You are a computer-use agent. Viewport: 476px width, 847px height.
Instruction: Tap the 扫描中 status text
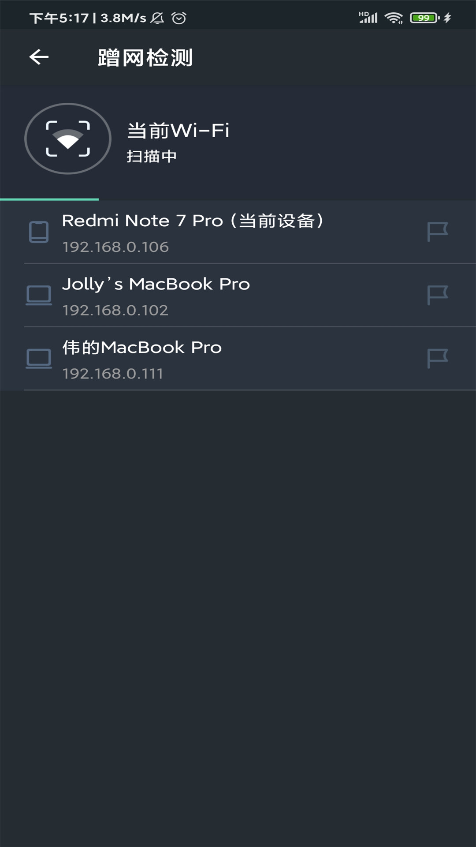click(152, 156)
